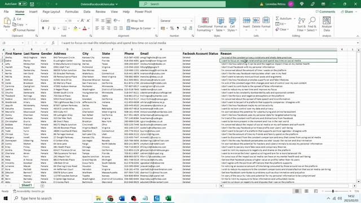Copy the selected cells
Image resolution: width=361 pixels, height=203 pixels.
19,24
